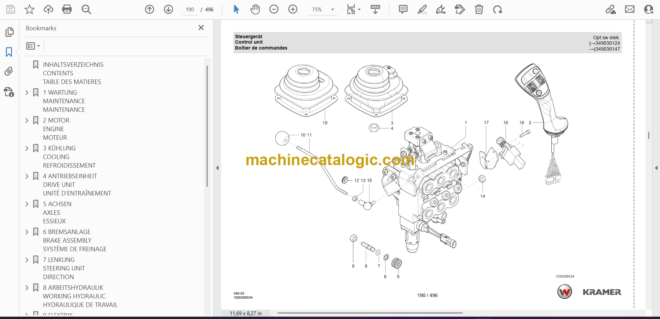660x319 pixels.
Task: Click the Print file icon
Action: click(x=67, y=9)
